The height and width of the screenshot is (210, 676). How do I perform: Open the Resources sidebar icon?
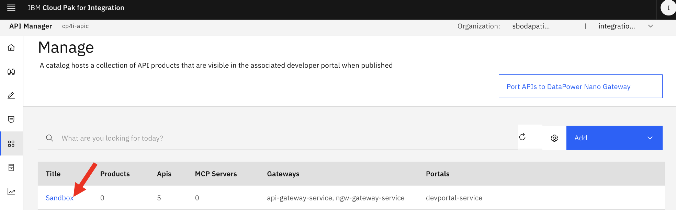(11, 167)
